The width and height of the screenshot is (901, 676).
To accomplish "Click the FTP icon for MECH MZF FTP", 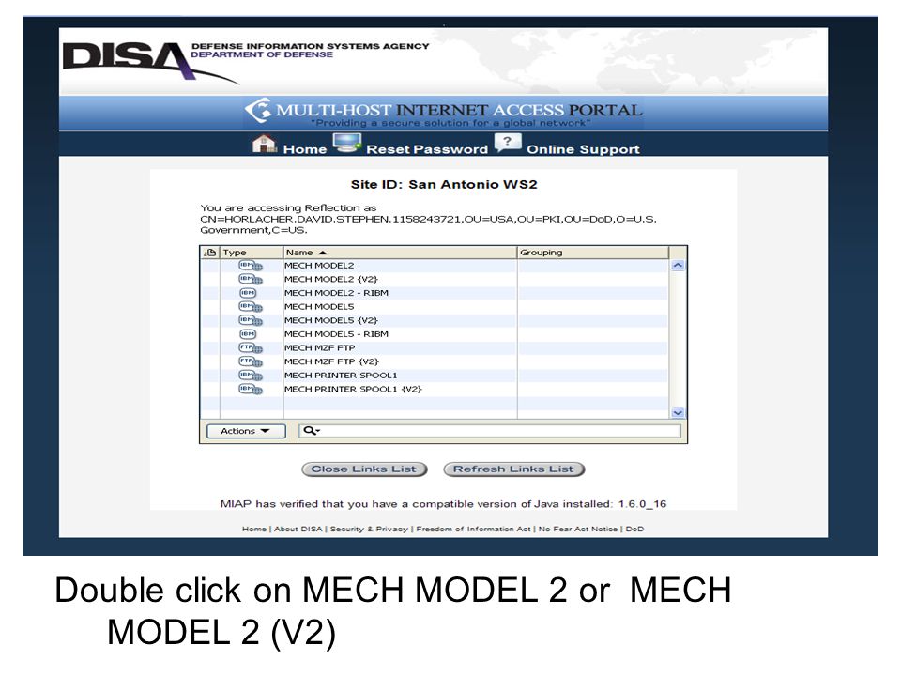I will pyautogui.click(x=251, y=348).
